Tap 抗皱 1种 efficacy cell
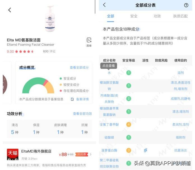The image size is (195, 170). click(84, 129)
